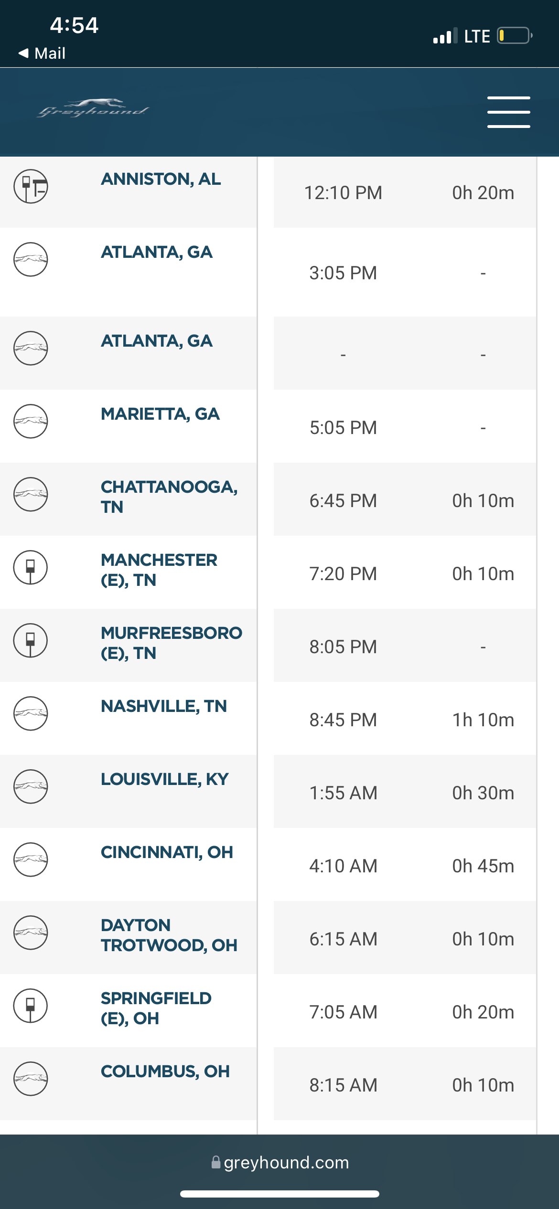Screen dimensions: 559x1209
Task: Click the Cincinnati 0h 45m layover cell
Action: coord(483,866)
